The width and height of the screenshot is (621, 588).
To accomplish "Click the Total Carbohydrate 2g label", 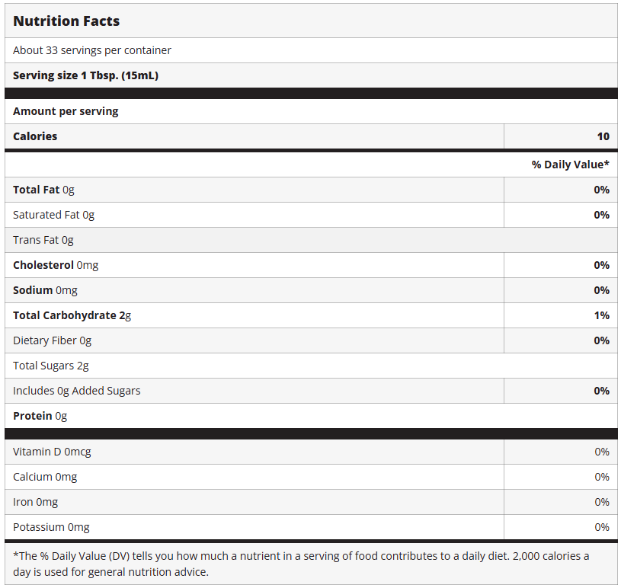I will coord(72,315).
